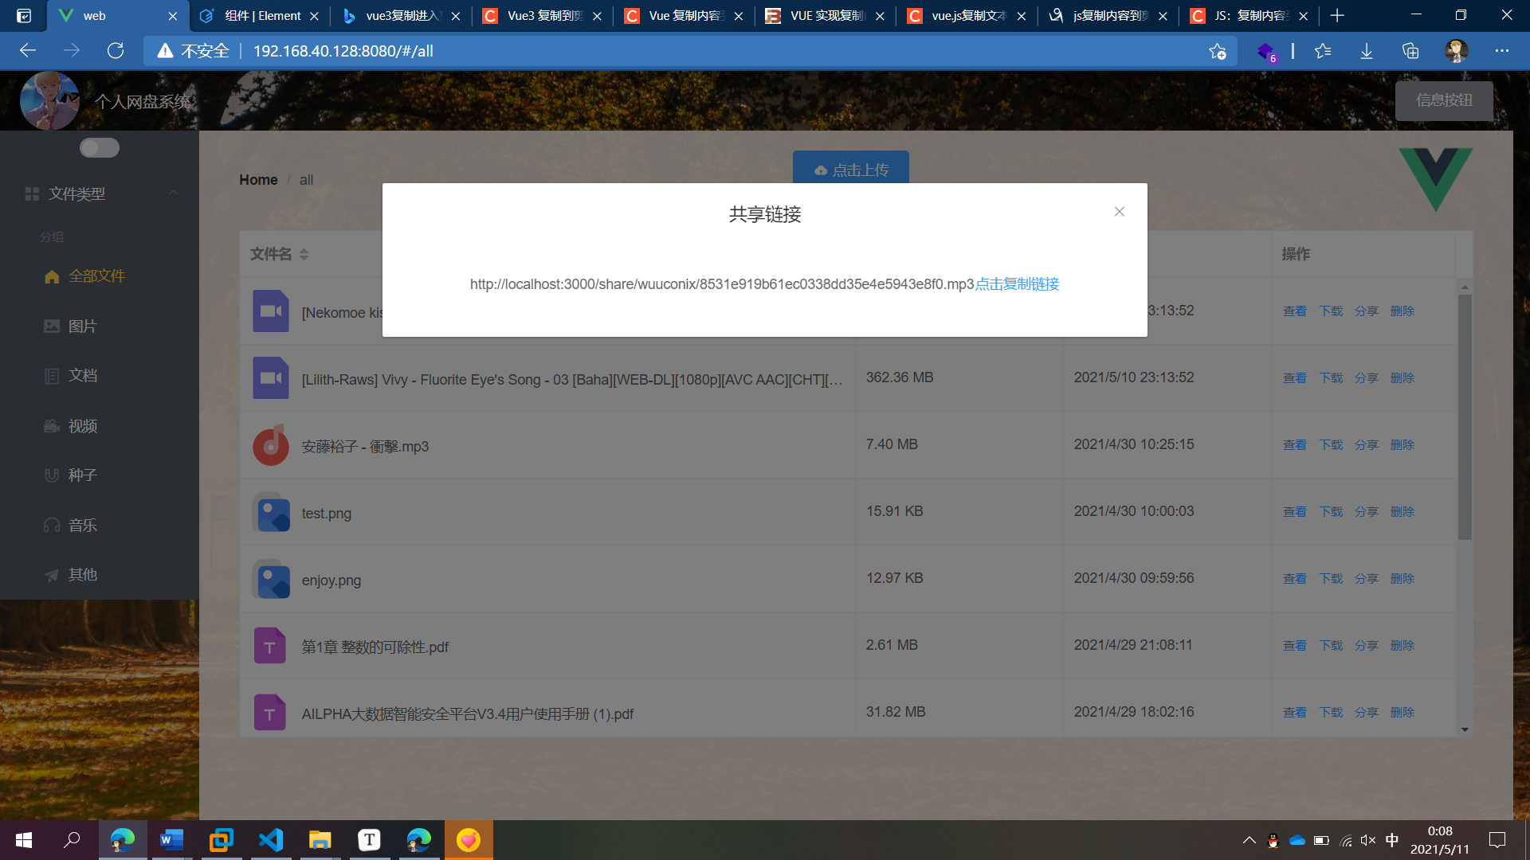Select the 音乐 category in the sidebar
The height and width of the screenshot is (860, 1530).
(80, 525)
